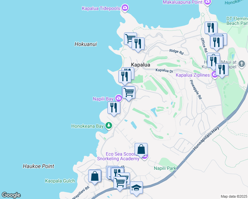Image resolution: width=248 pixels, height=199 pixels.
Task: Select the shopping cart marker beside school marker
Action: coord(120,184)
